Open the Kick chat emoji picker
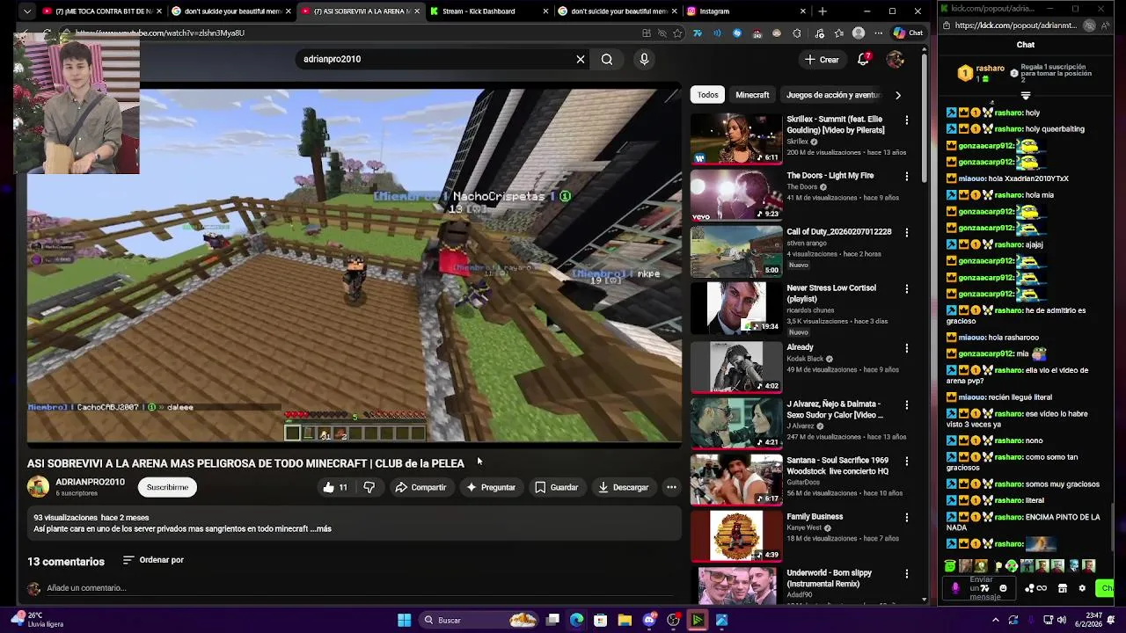The width and height of the screenshot is (1126, 633). point(1003,588)
